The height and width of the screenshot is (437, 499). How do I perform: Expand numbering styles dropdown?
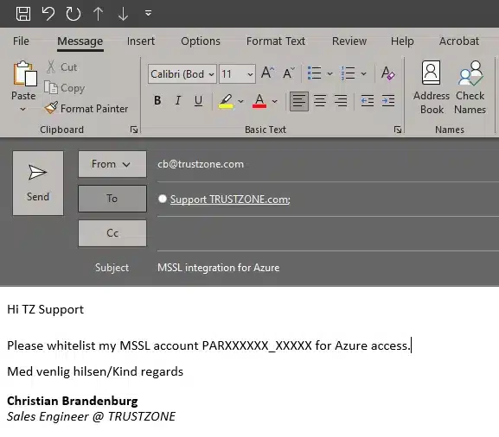pyautogui.click(x=363, y=73)
